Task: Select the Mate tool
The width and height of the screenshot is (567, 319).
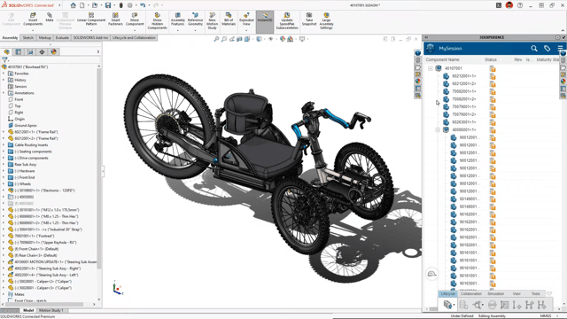Action: click(x=50, y=18)
